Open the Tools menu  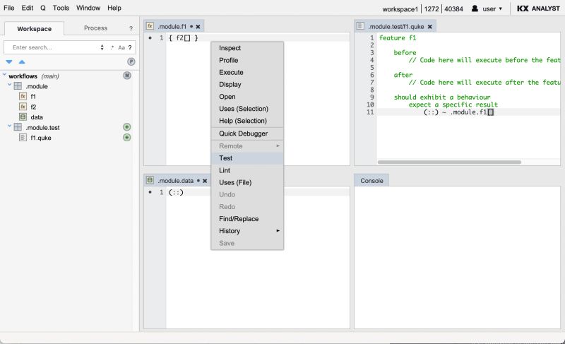tap(61, 8)
